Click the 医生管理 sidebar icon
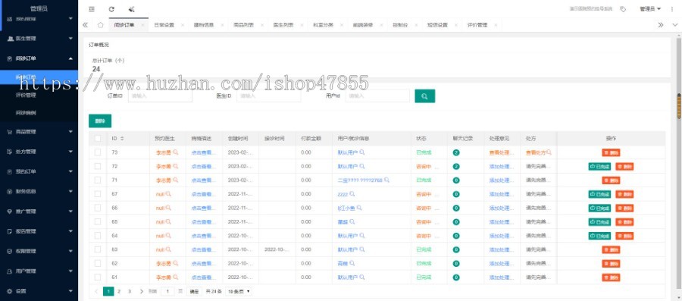Viewport: 682px width, 301px height. tap(10, 38)
